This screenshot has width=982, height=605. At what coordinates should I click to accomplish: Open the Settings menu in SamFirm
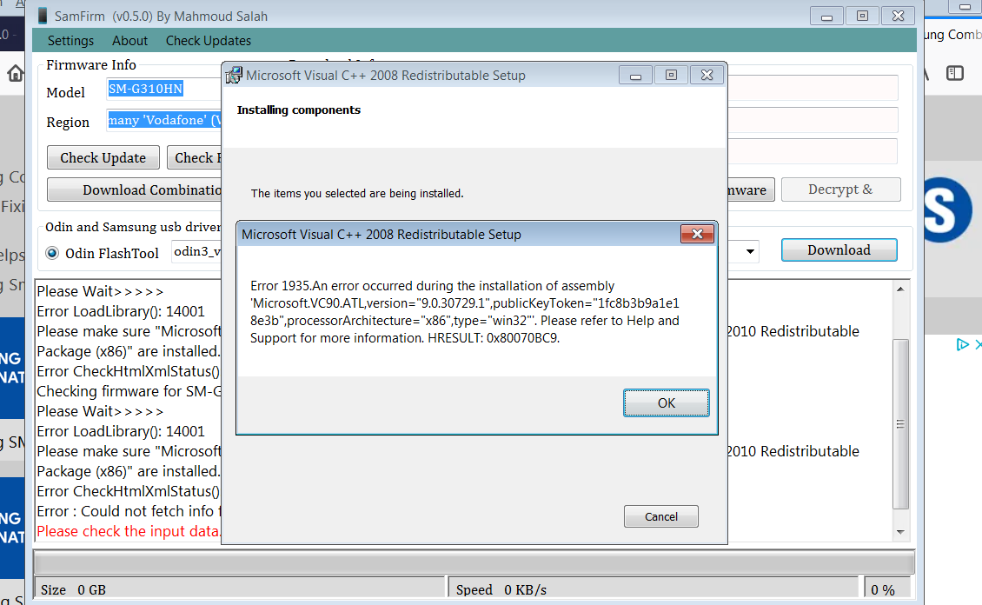click(70, 41)
